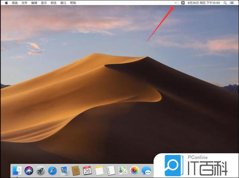Screen dimensions: 239x178
Task: Open the 帮助 menu
Action: (73, 3)
